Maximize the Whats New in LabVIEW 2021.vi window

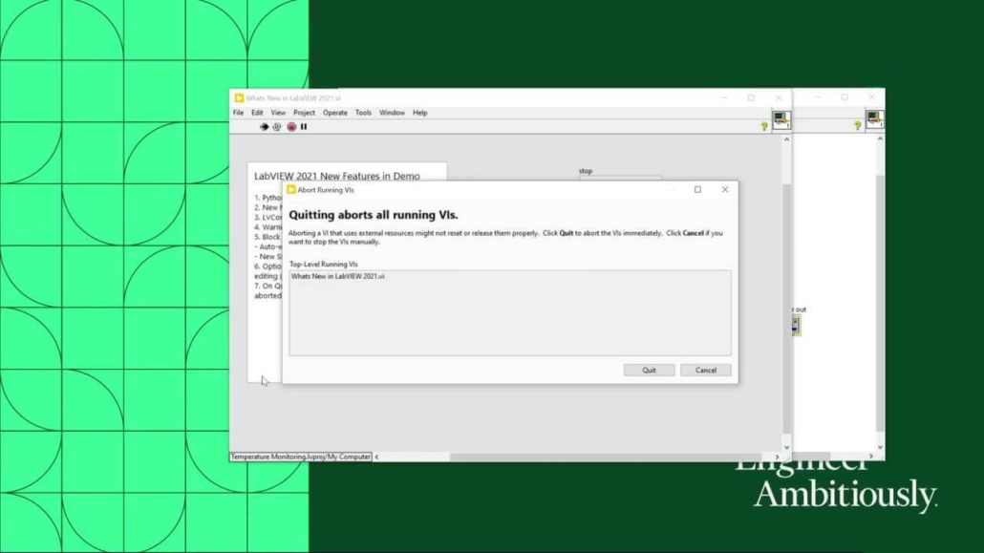[751, 98]
